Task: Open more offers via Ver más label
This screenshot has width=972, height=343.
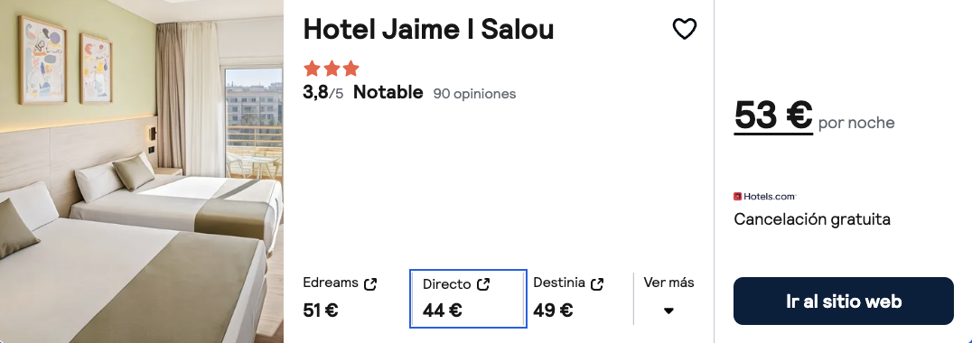Action: [668, 283]
